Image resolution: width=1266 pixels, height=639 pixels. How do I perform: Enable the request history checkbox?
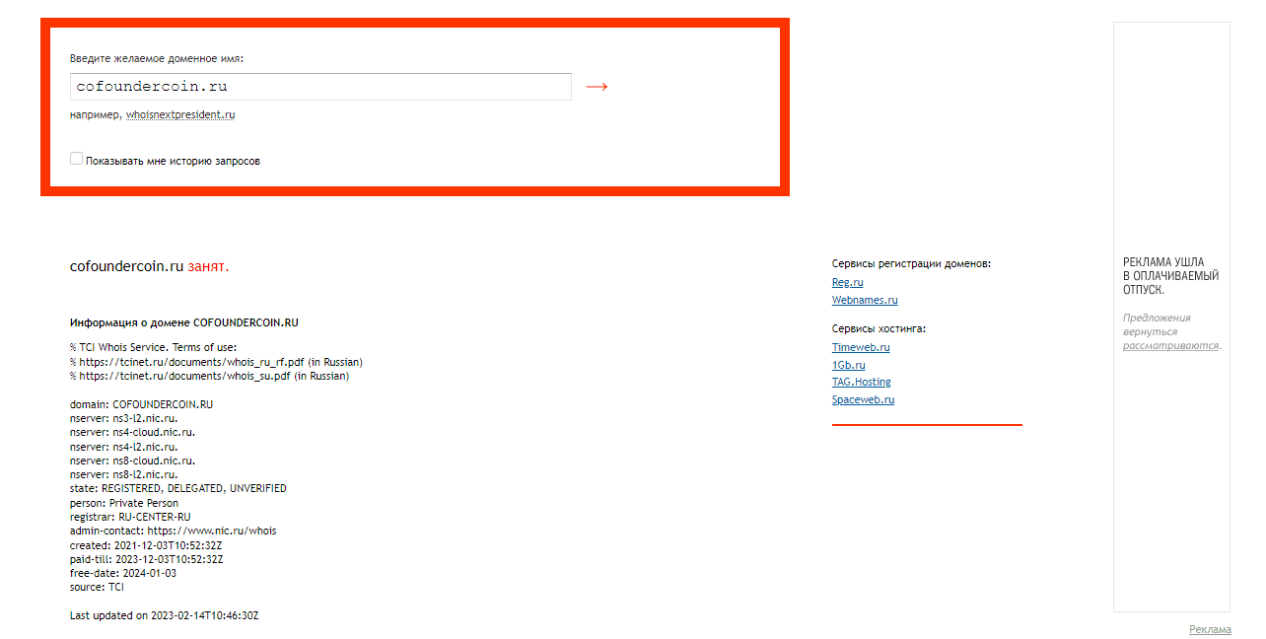point(76,159)
